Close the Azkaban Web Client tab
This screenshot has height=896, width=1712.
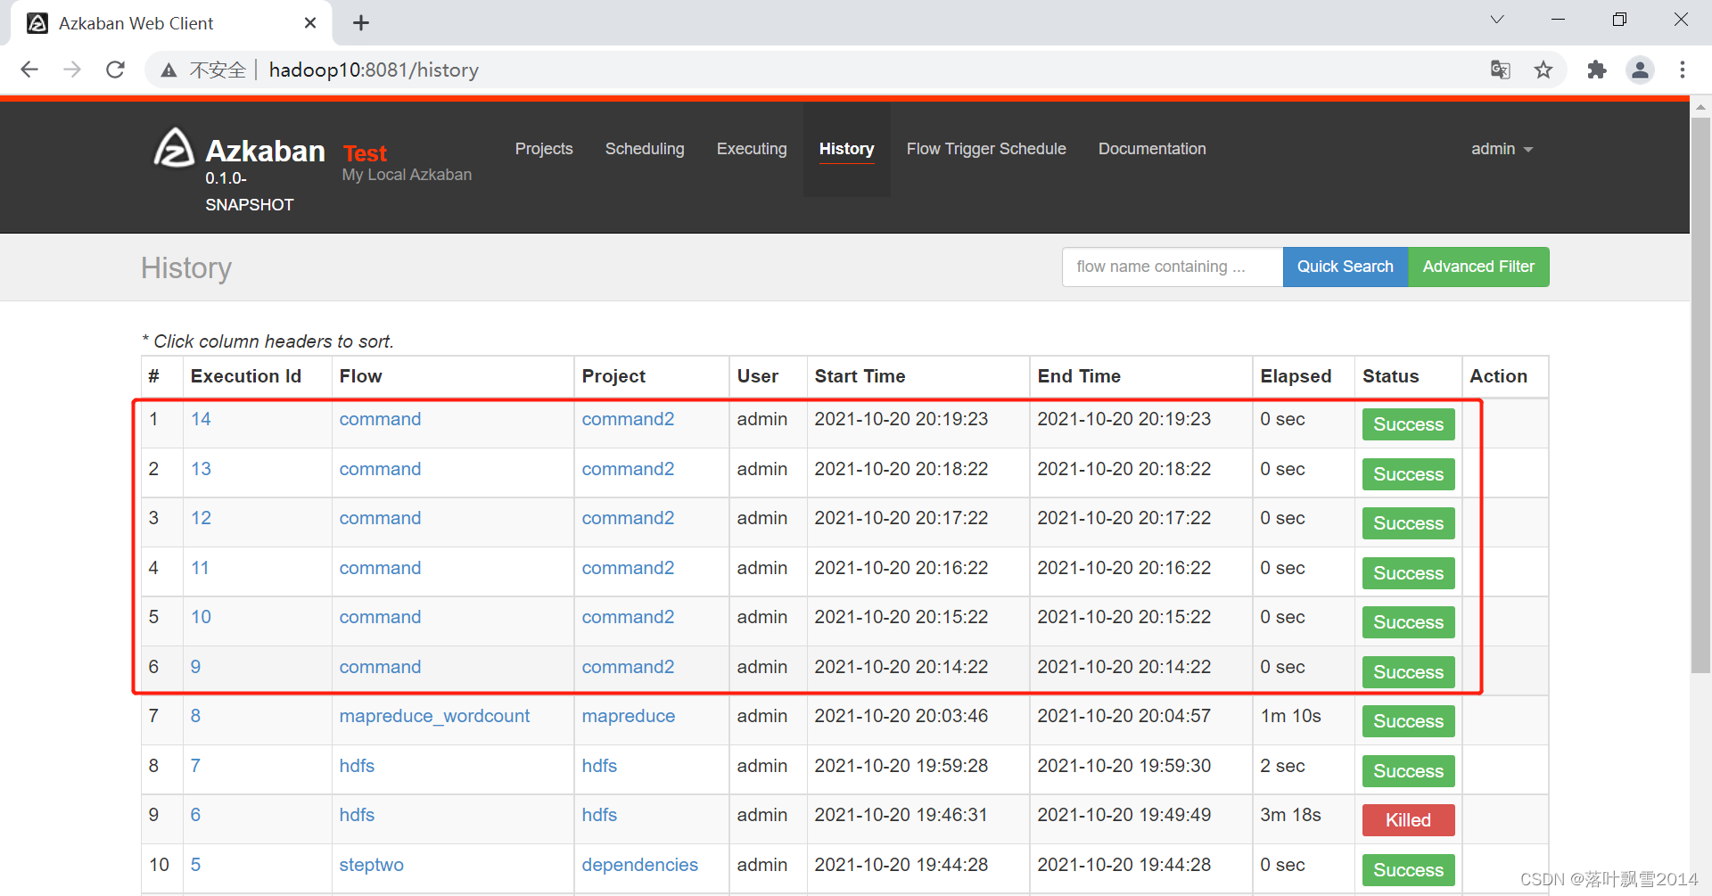pyautogui.click(x=310, y=23)
